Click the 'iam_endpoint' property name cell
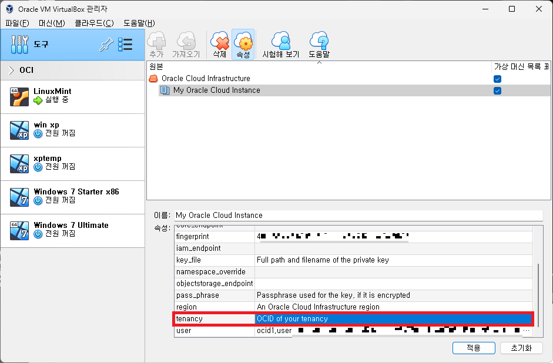The height and width of the screenshot is (363, 553). [x=215, y=248]
